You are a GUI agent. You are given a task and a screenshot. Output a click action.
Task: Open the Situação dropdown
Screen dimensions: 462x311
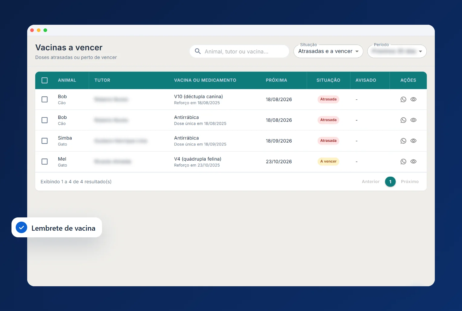328,51
